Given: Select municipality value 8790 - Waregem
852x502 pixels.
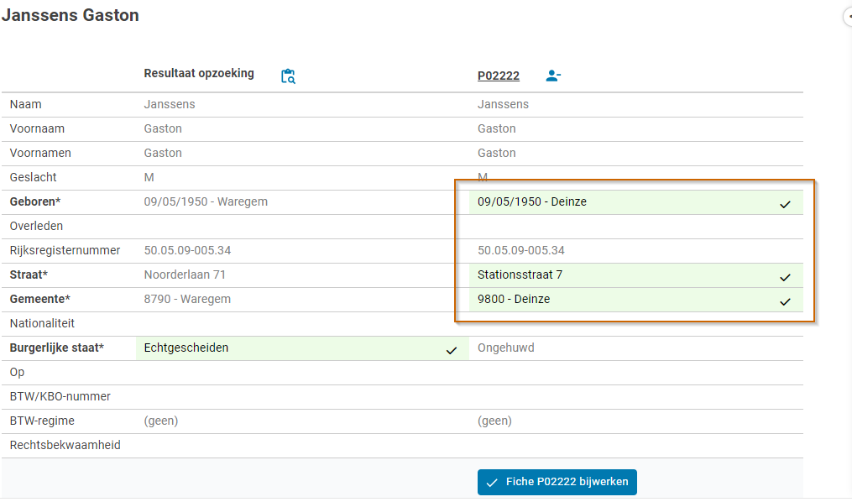Looking at the screenshot, I should point(187,299).
